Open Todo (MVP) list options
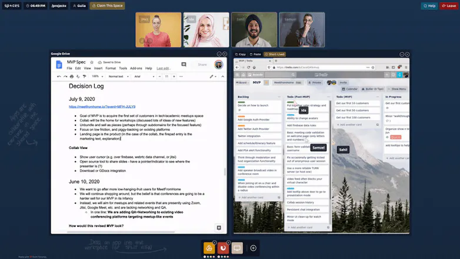460x259 pixels. point(378,97)
